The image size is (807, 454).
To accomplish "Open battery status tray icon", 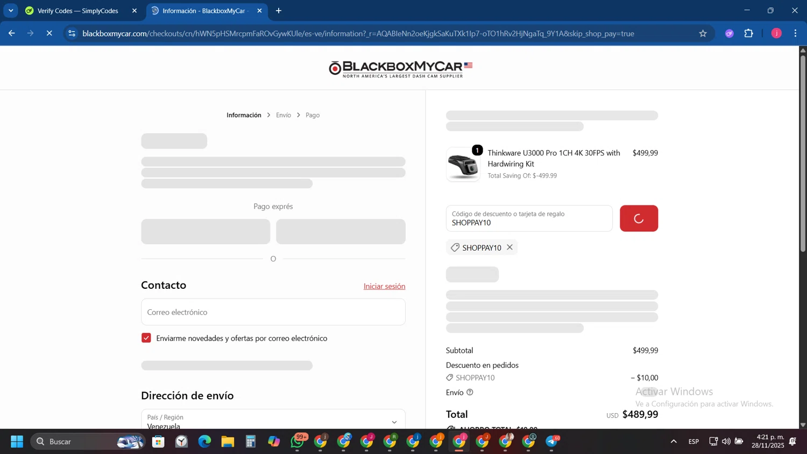I will coord(739,442).
